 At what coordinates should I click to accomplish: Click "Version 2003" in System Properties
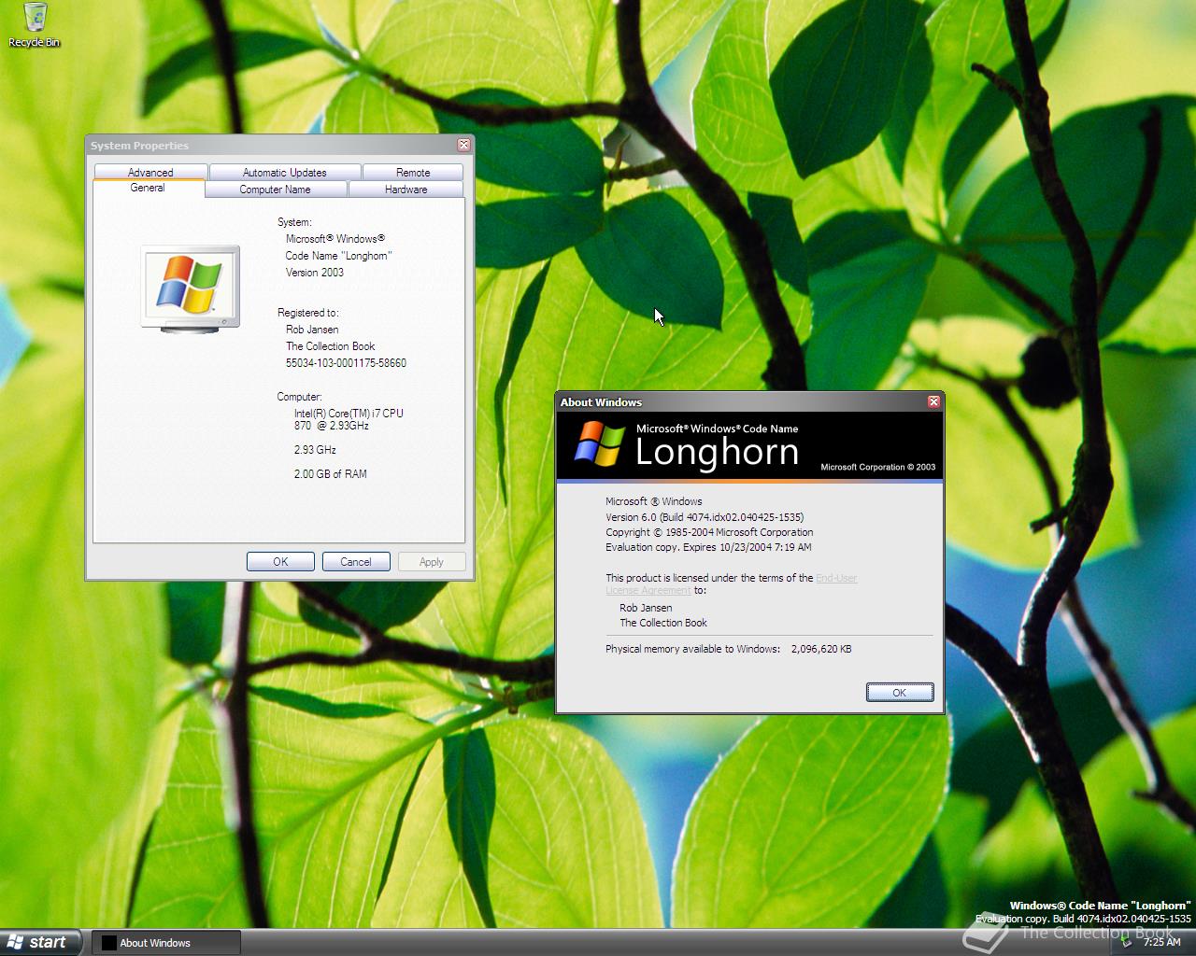click(315, 273)
